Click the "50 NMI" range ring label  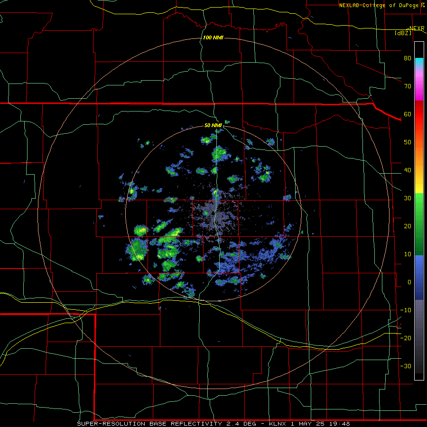click(x=213, y=126)
